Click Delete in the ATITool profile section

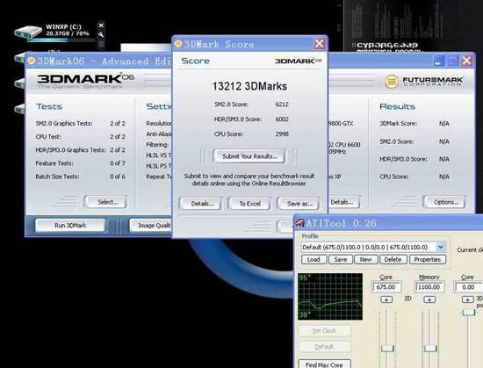click(393, 259)
